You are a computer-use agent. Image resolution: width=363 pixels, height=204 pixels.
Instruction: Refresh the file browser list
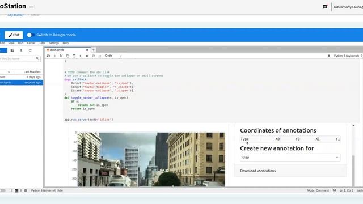click(30, 50)
